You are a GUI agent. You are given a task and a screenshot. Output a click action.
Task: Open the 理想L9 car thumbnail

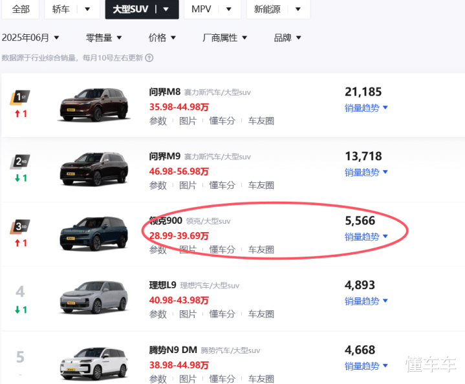[94, 298]
